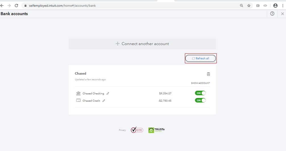Screen dimensions: 286x151
Task: Close the Bank accounts panel
Action: pyautogui.click(x=282, y=14)
